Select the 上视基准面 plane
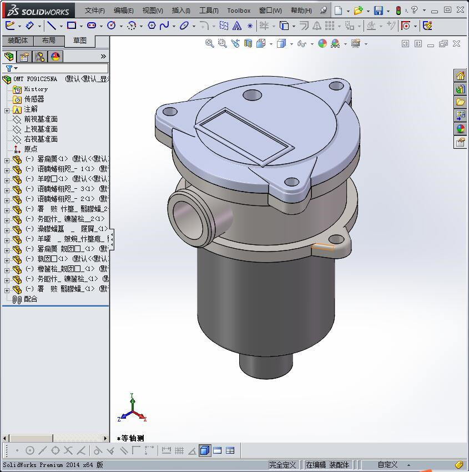The image size is (469, 472). pos(41,129)
